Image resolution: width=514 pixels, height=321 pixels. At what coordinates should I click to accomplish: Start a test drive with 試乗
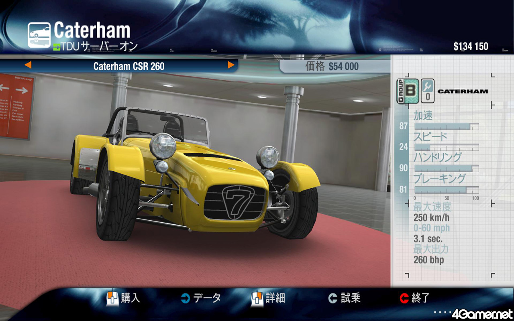coord(344,298)
